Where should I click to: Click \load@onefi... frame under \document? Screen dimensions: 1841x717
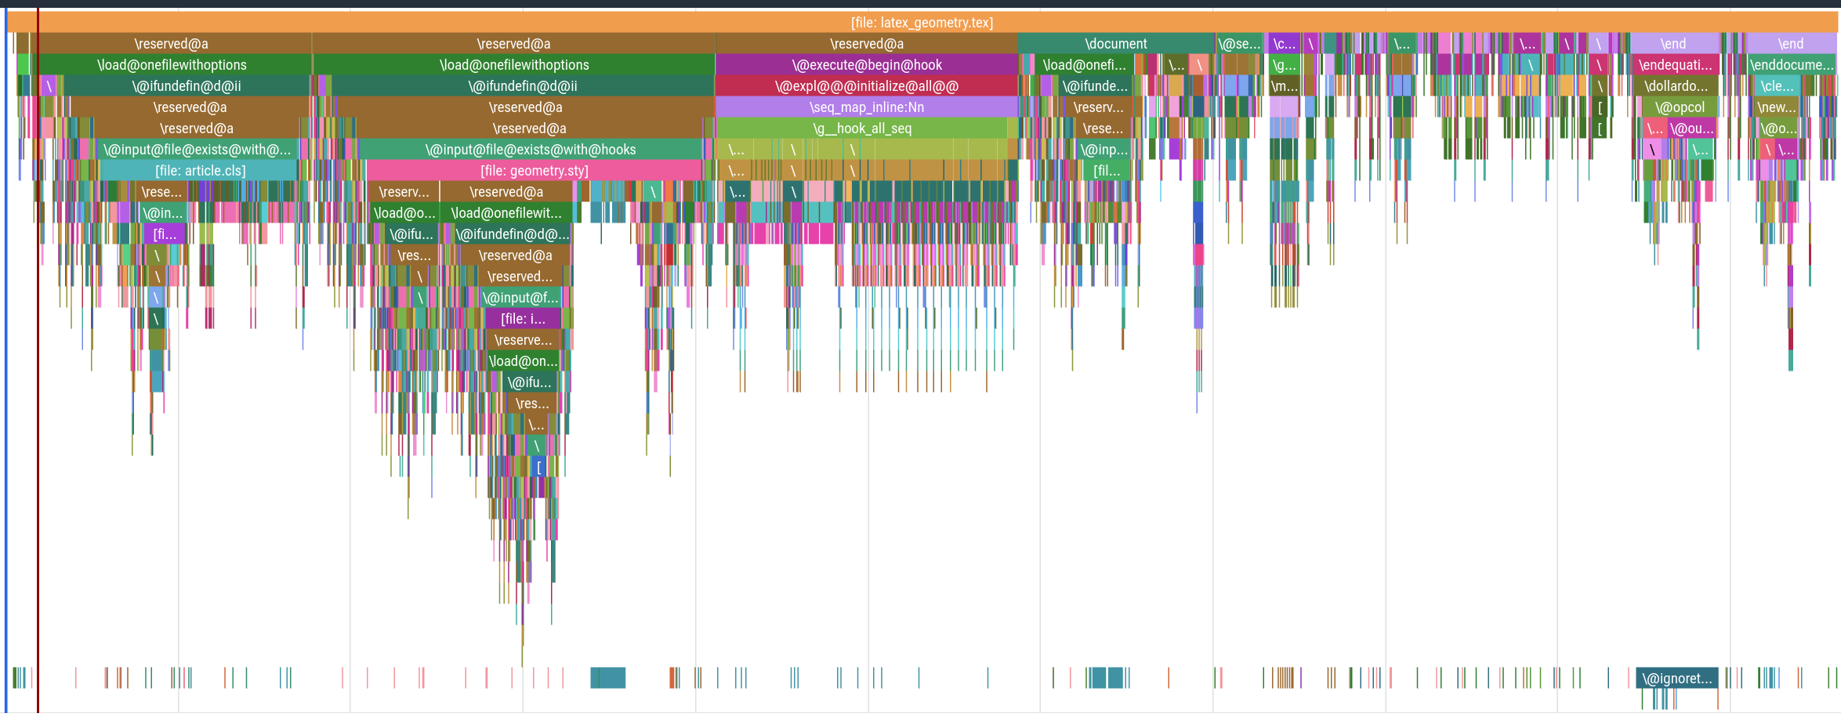1083,65
